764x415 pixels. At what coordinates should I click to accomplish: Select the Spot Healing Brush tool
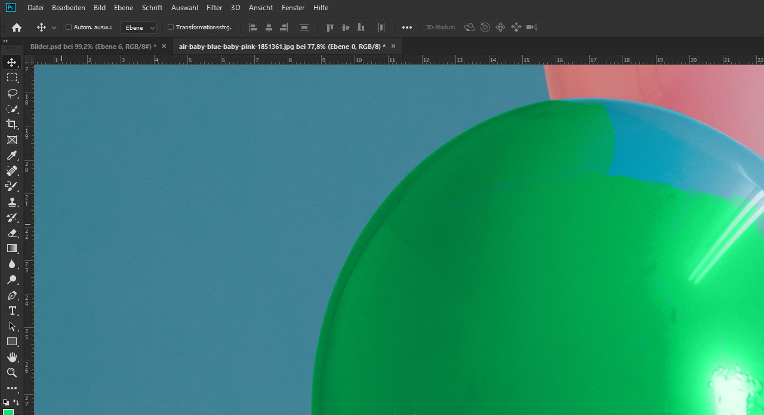pyautogui.click(x=12, y=171)
